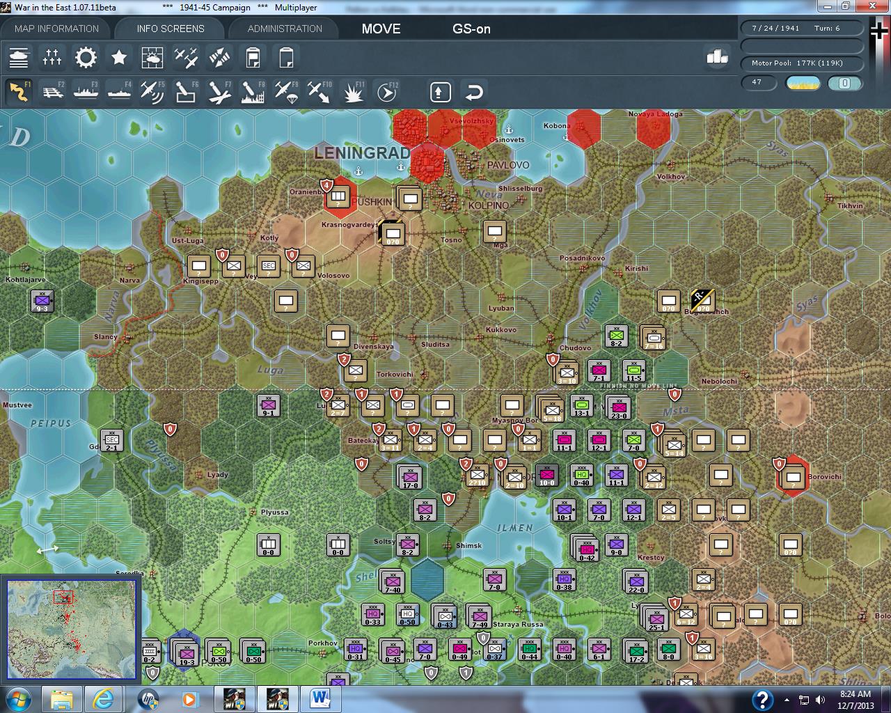Viewport: 891px width, 713px height.
Task: Open the first report document icon
Action: click(253, 57)
